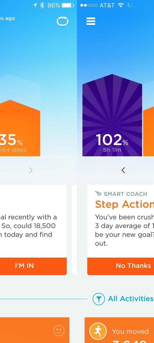Open All Activities filter
The height and width of the screenshot is (343, 154).
coord(131,299)
